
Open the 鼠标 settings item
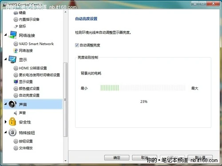pyautogui.click(x=23, y=26)
